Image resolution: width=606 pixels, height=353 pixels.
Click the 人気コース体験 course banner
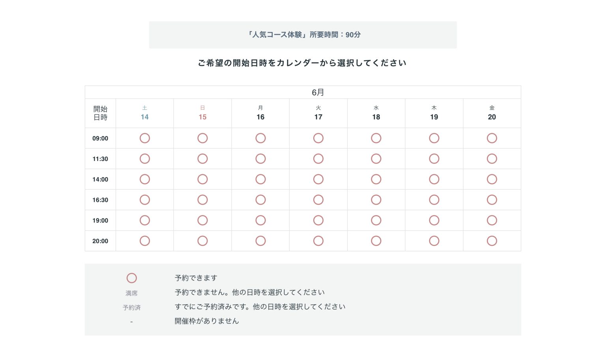[x=303, y=35]
